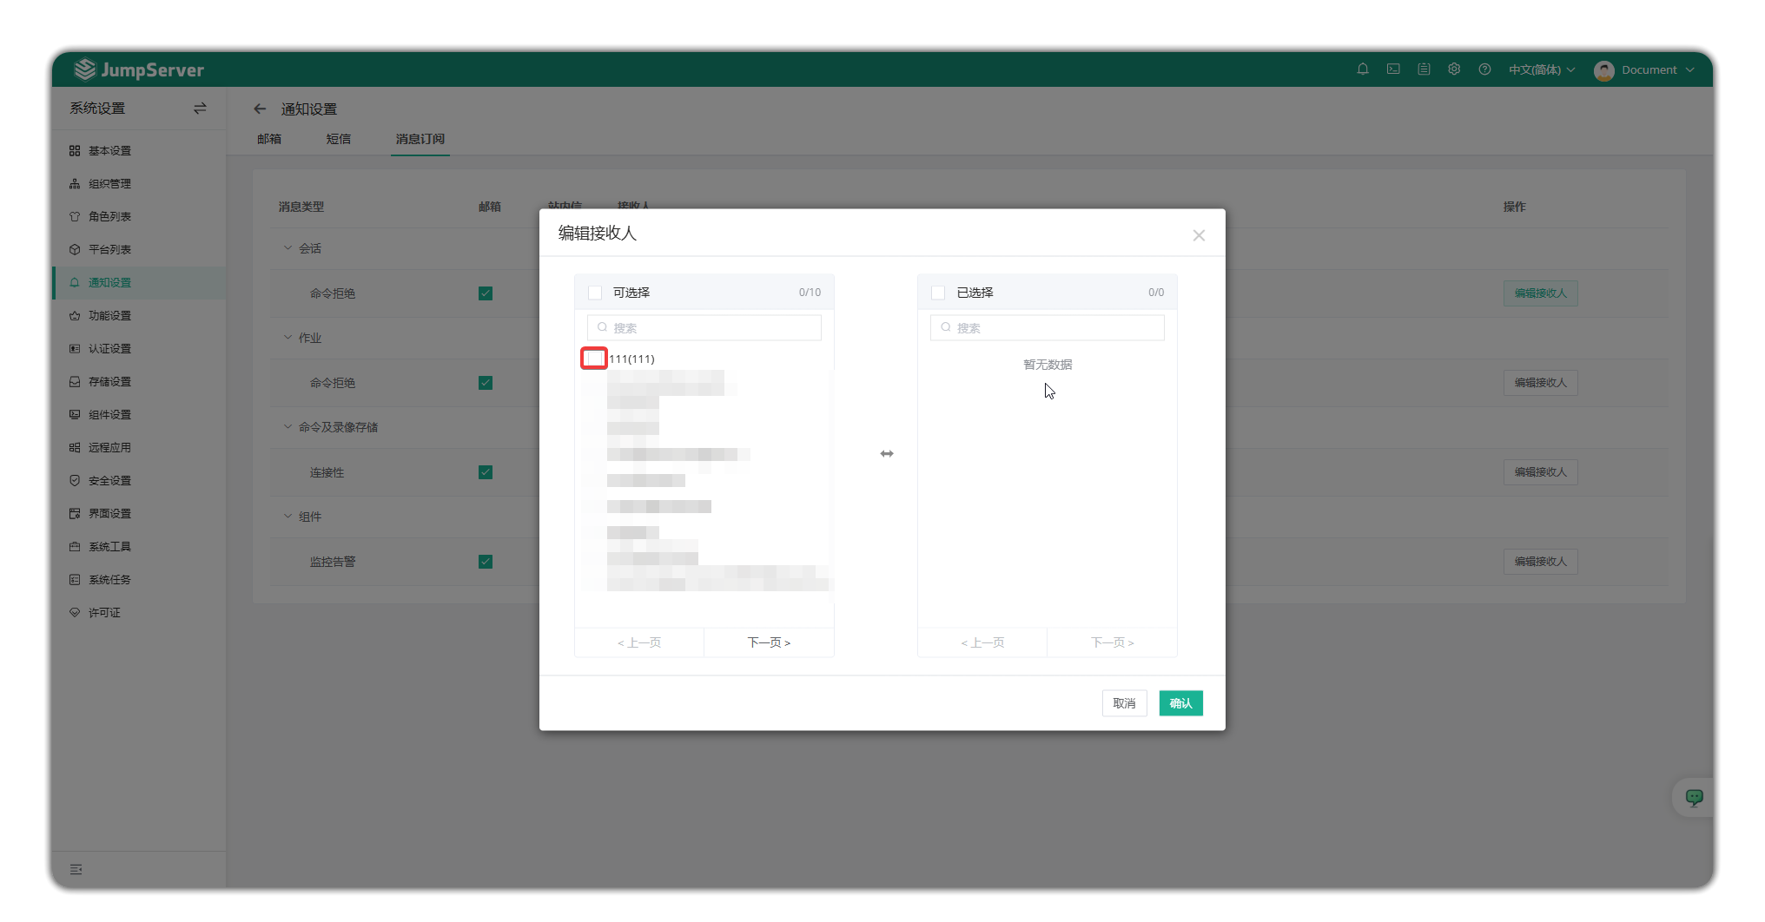Click 编辑接收人 for 连接性
The image size is (1765, 922).
pyautogui.click(x=1541, y=472)
